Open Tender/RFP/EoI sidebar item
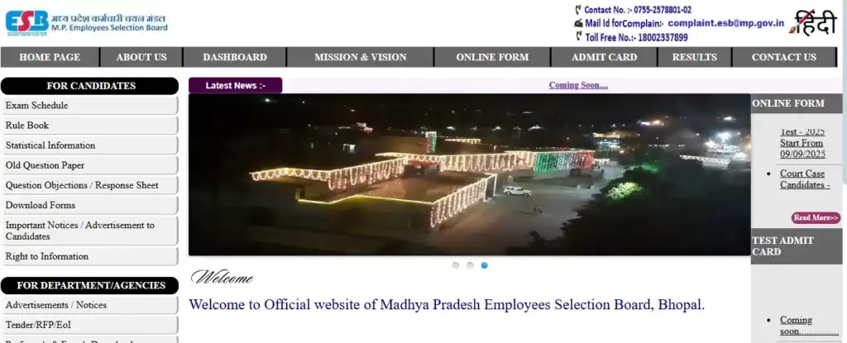The height and width of the screenshot is (343, 847). point(89,325)
